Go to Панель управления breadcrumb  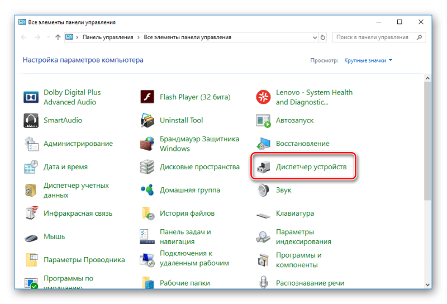[108, 37]
